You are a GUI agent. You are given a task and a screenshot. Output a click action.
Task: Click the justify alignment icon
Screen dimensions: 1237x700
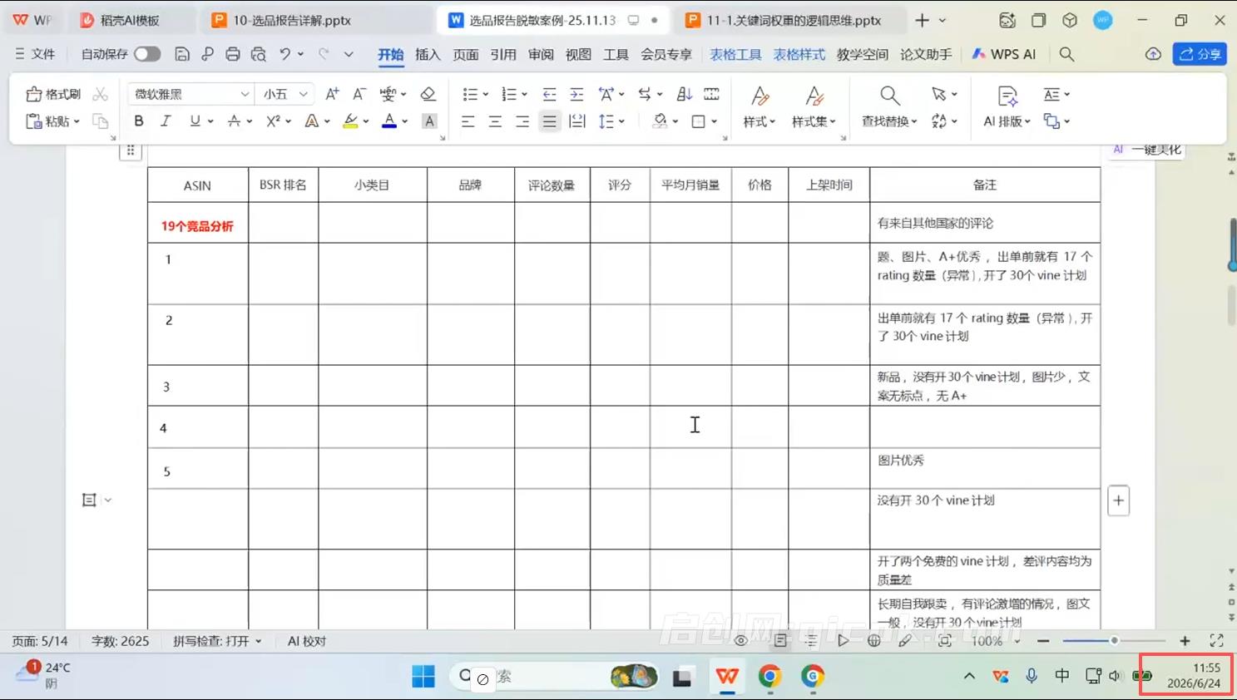[x=550, y=121]
